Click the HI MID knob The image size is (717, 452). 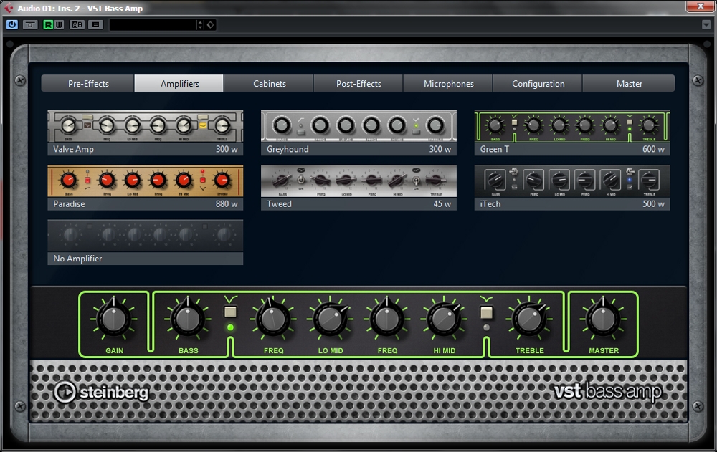click(444, 319)
